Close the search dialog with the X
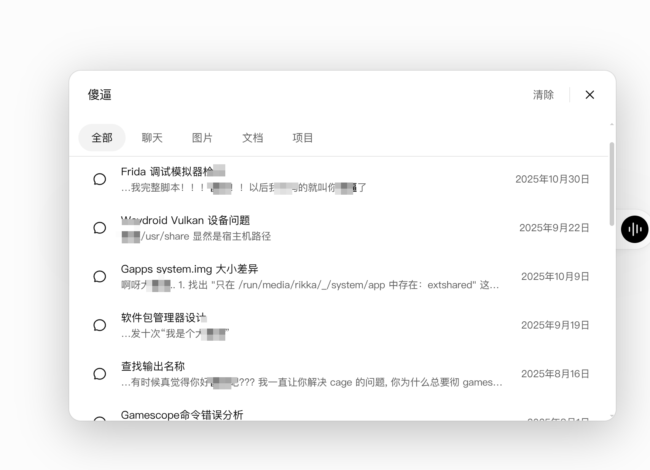This screenshot has width=650, height=470. click(590, 95)
